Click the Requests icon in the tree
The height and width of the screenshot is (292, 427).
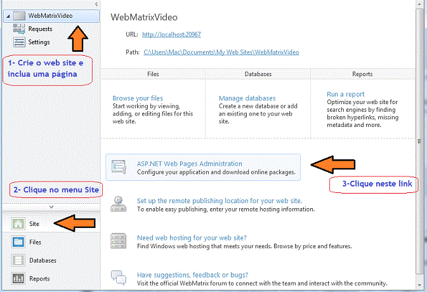pyautogui.click(x=19, y=29)
